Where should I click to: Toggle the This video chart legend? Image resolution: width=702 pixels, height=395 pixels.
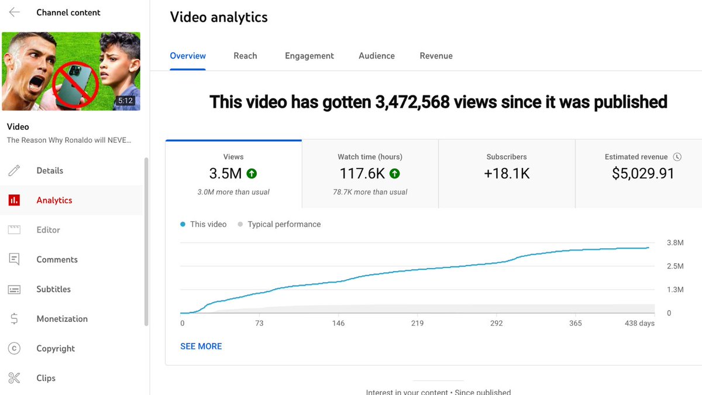[204, 224]
